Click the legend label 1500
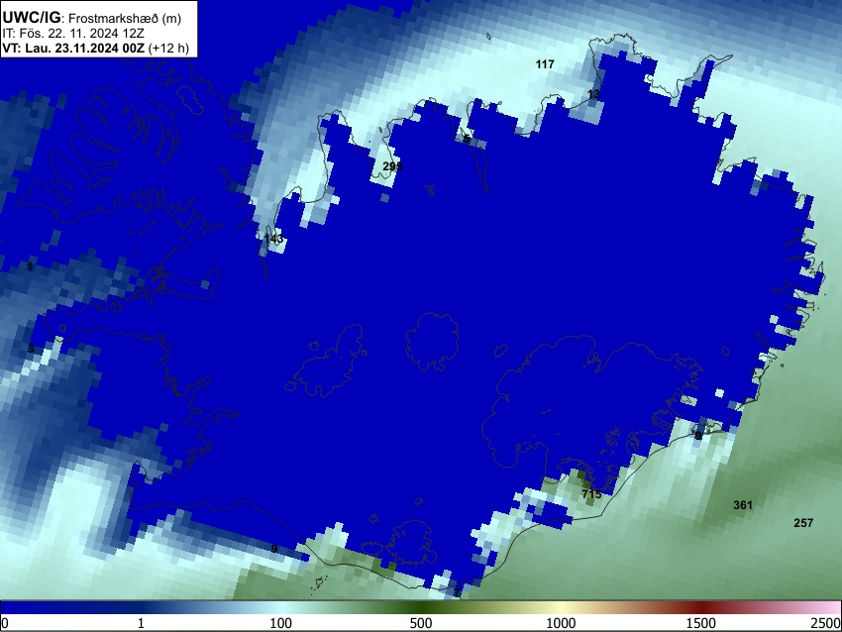 701,623
